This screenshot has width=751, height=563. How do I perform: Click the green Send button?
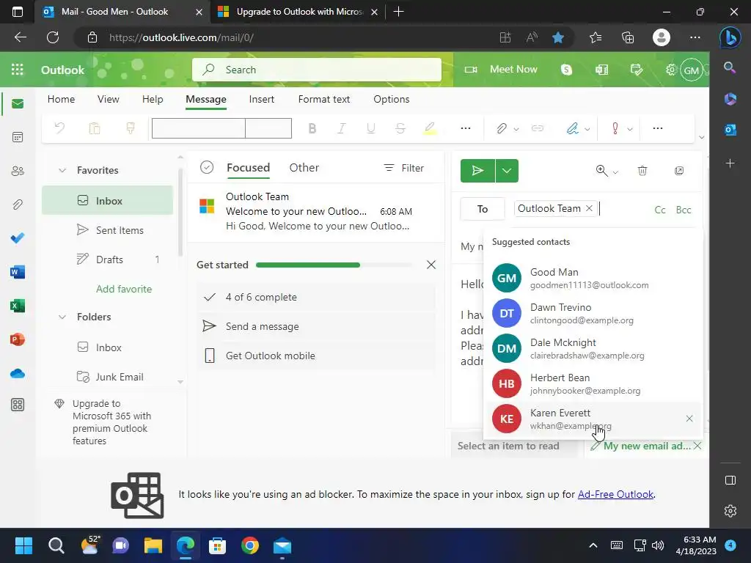coord(477,170)
